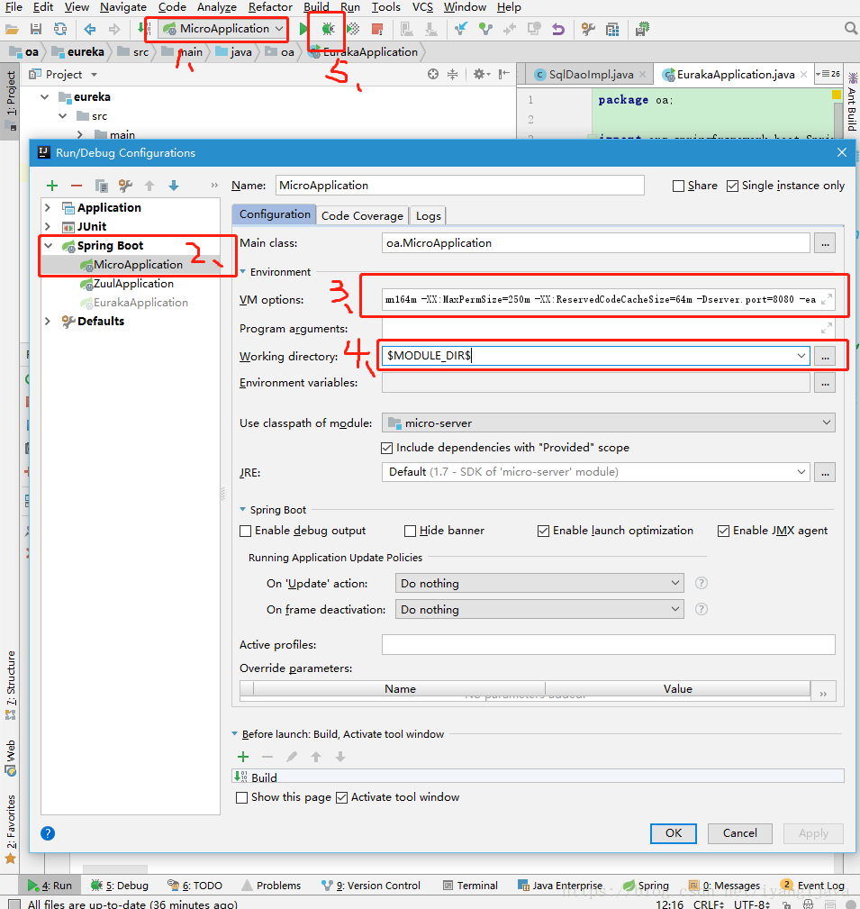This screenshot has width=860, height=909.
Task: Expand the Application node in tree
Action: pos(48,207)
